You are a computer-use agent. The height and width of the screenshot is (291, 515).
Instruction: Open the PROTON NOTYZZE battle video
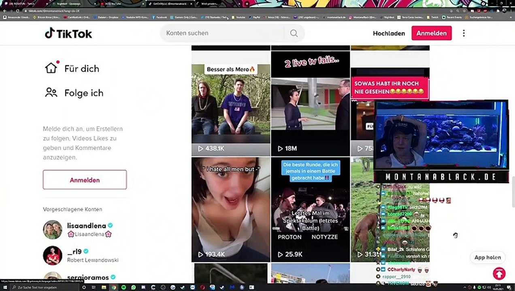(310, 209)
